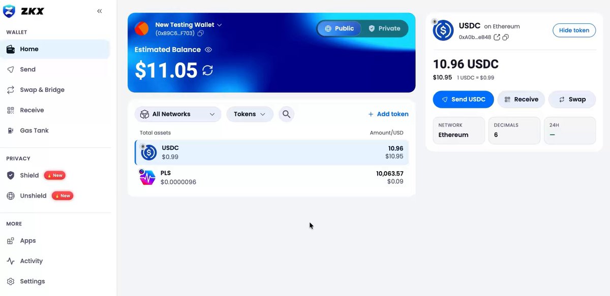
Task: Click the Send USDC button
Action: 463,100
